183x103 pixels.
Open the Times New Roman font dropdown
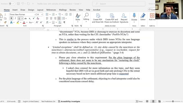coord(35,15)
